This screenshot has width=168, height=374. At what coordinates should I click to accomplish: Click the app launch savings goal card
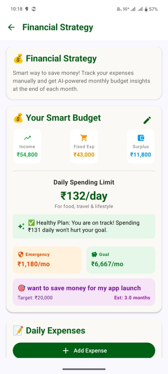(x=84, y=292)
